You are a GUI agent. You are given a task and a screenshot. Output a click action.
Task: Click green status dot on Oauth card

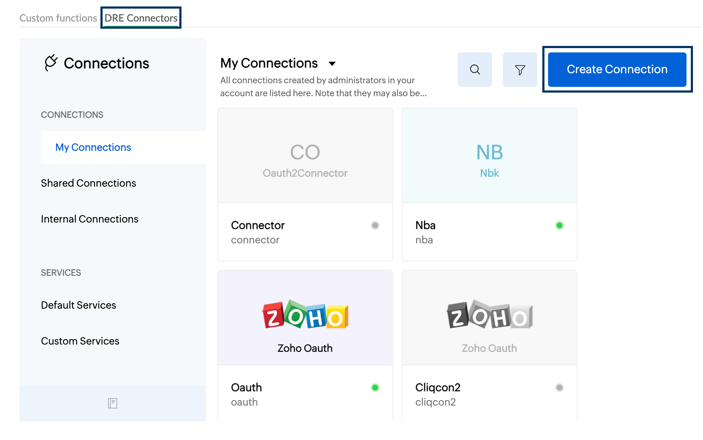click(x=375, y=388)
